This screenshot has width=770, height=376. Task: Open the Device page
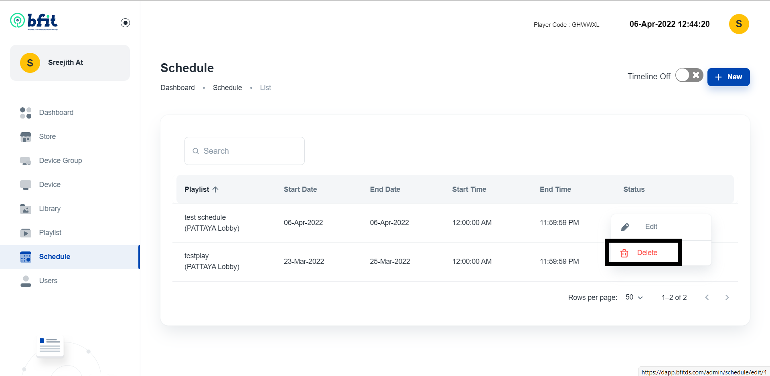pos(70,185)
